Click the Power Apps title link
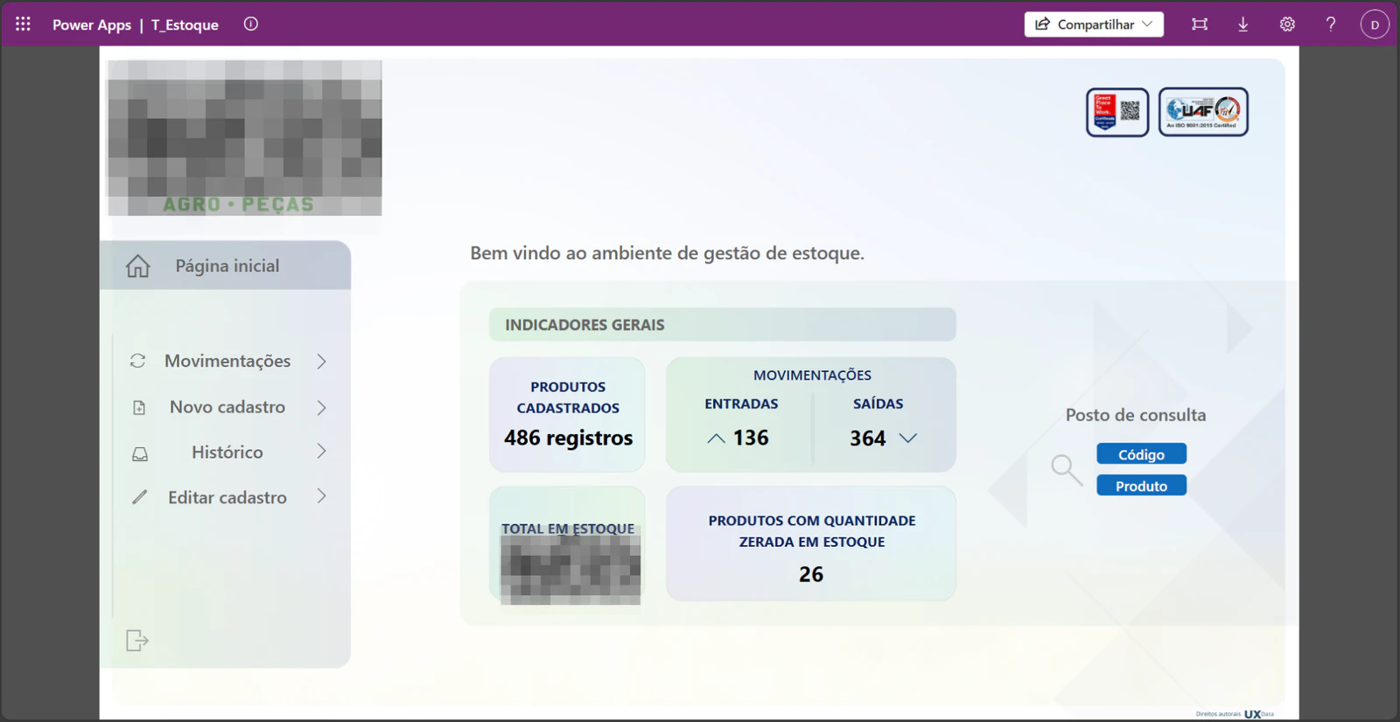 [x=92, y=25]
